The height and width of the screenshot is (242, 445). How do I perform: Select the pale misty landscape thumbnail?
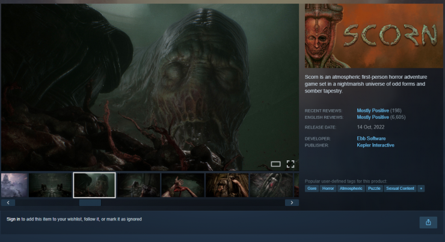click(14, 185)
